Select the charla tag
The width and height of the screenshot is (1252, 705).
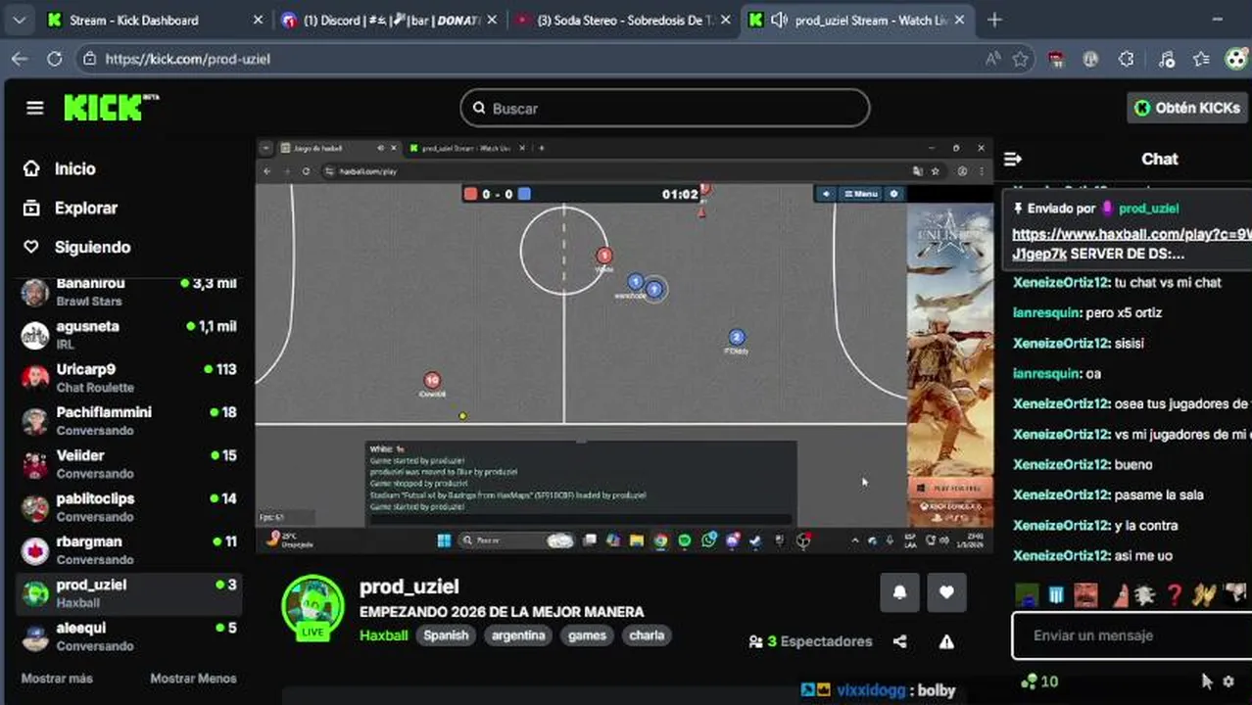pos(647,634)
